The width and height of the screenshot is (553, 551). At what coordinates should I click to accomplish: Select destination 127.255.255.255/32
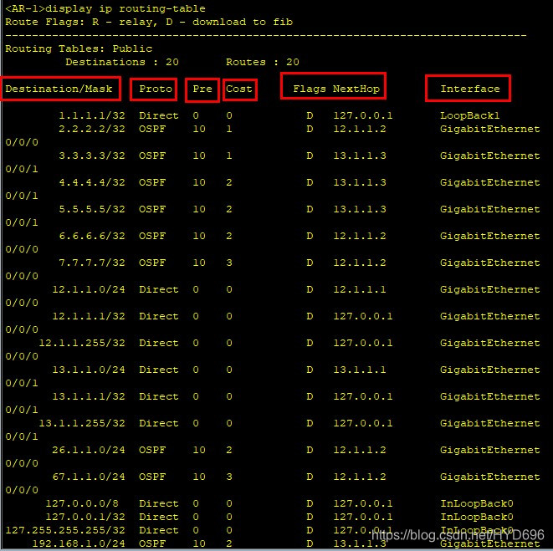tap(65, 530)
